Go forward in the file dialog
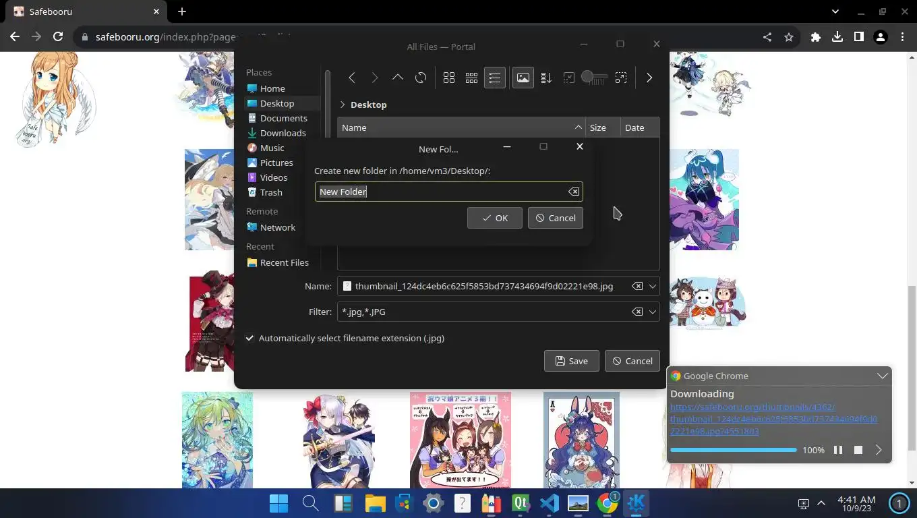The width and height of the screenshot is (917, 518). [375, 78]
